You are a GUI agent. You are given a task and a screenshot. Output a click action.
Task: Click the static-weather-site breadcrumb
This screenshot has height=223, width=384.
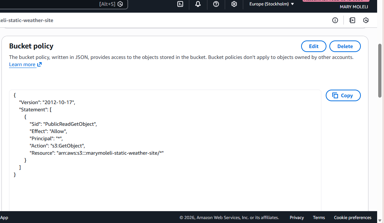pos(27,20)
